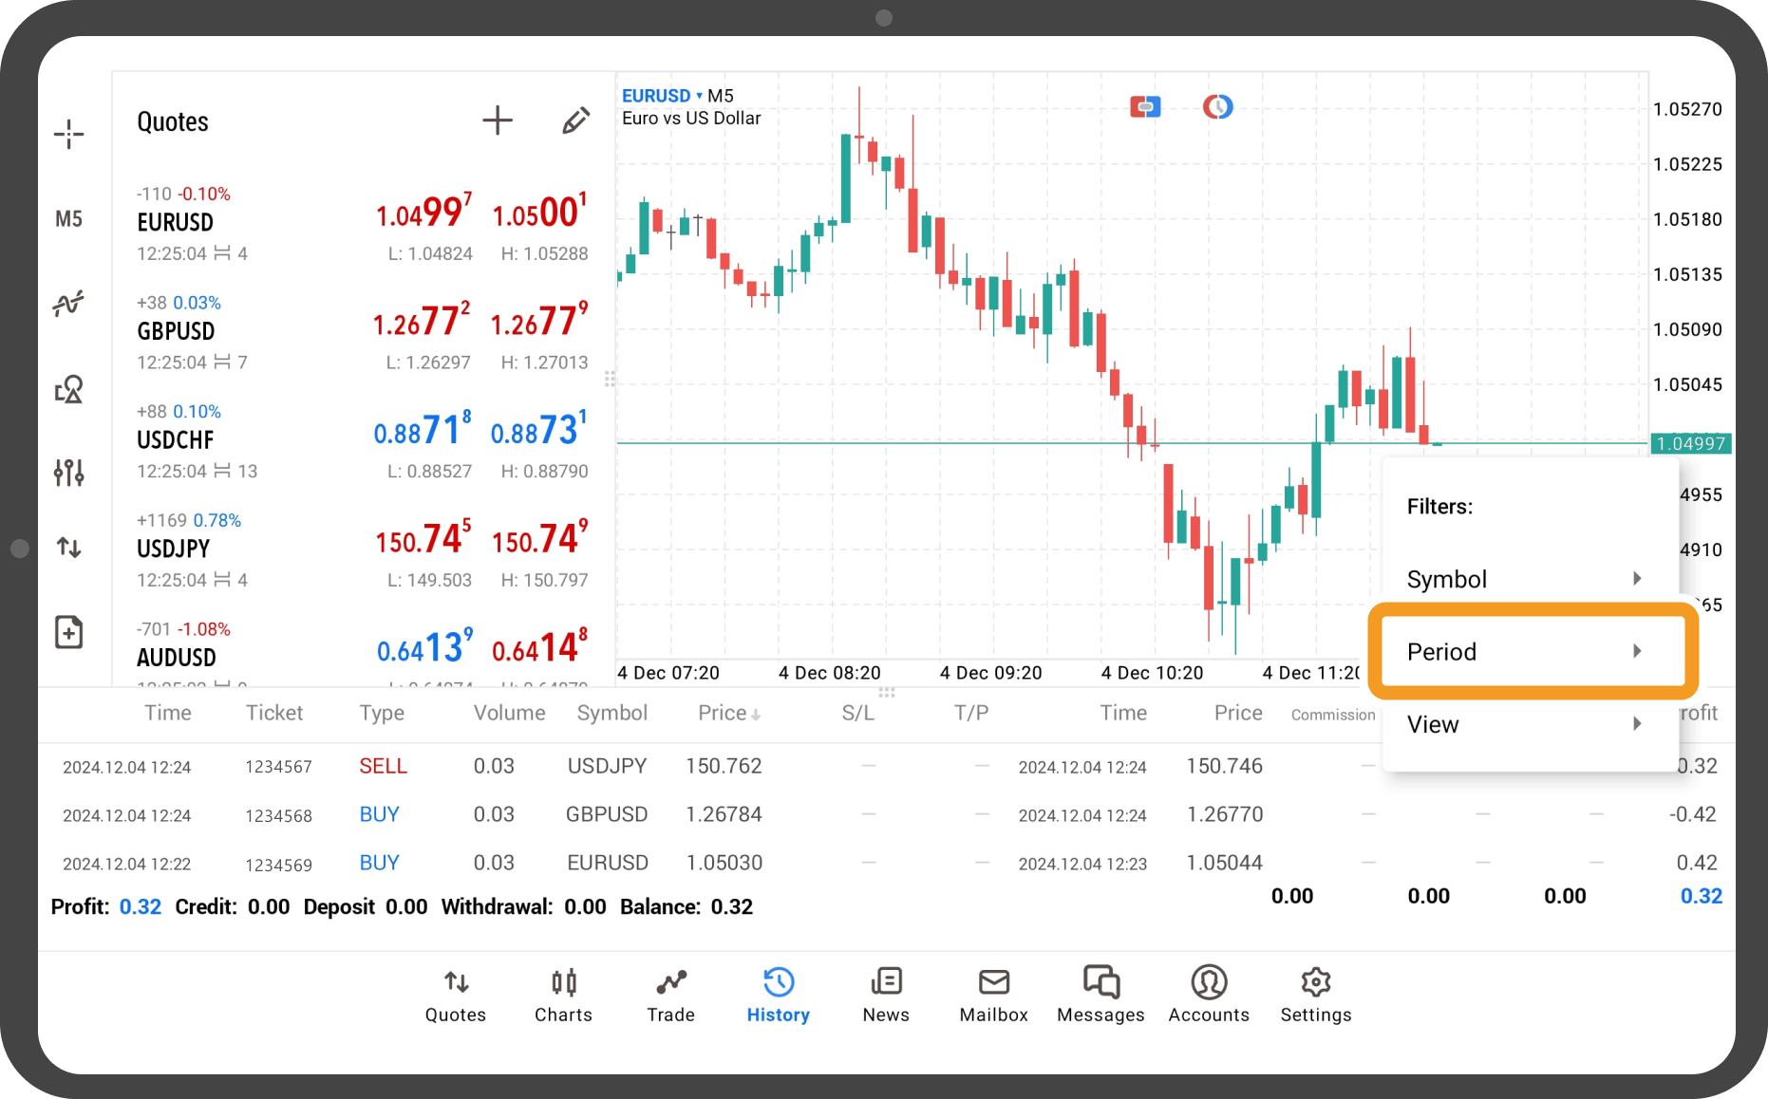Open trading sessions via the clock icon on chart
Screen dimensions: 1768x1099
click(x=1216, y=106)
